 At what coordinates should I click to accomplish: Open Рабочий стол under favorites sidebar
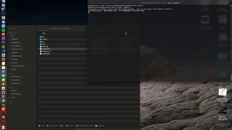(x=17, y=49)
